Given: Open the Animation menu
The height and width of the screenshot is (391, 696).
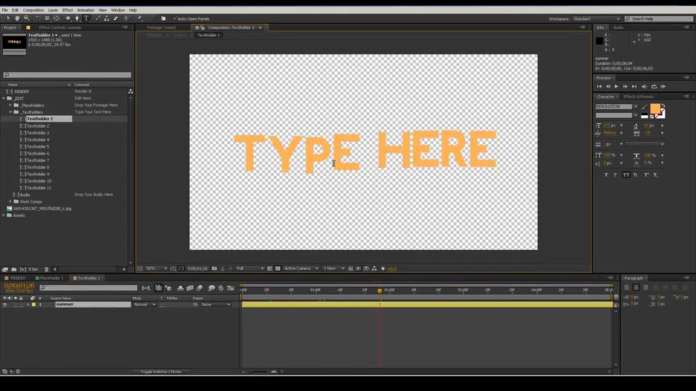Looking at the screenshot, I should click(86, 9).
